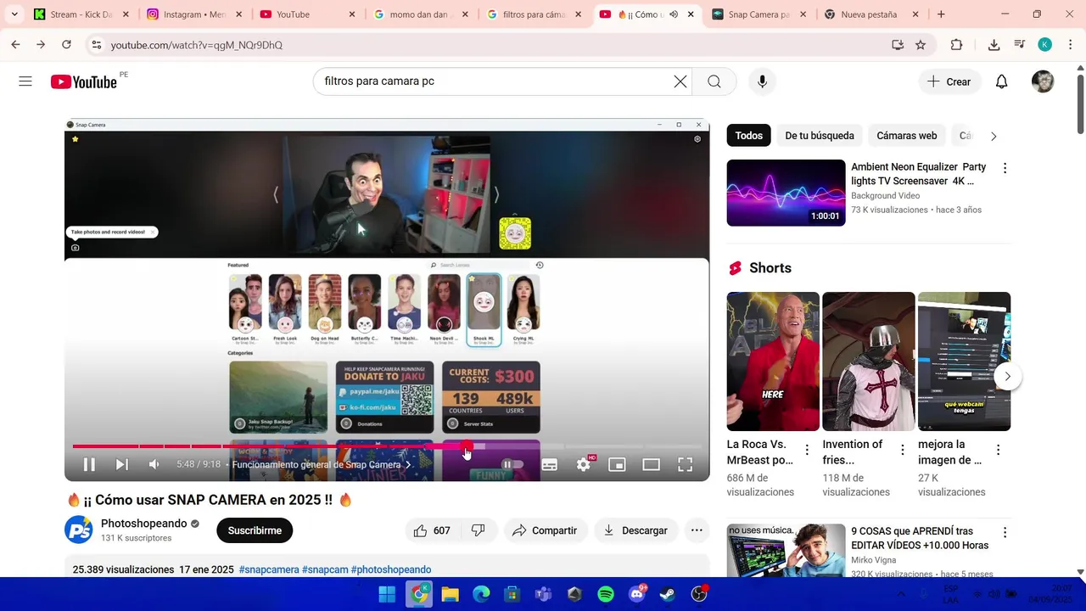Open YouTube notifications bell

pos(1001,81)
